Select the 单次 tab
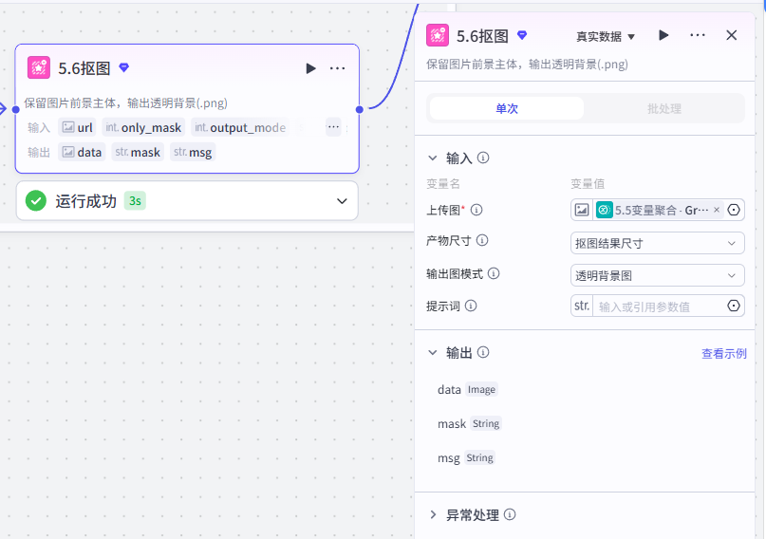The width and height of the screenshot is (766, 539). [507, 108]
